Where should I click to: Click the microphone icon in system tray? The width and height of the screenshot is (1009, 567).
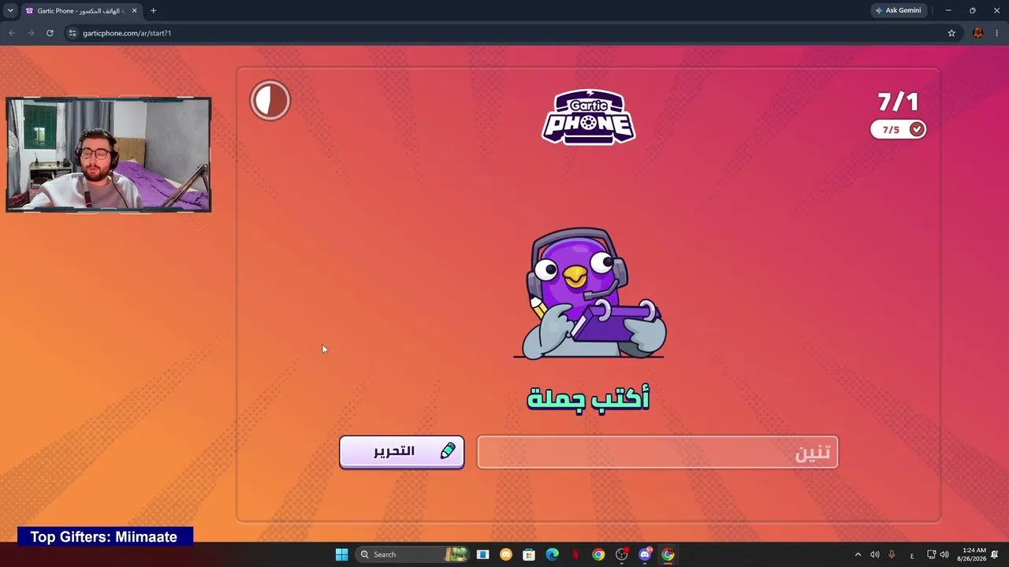[892, 554]
